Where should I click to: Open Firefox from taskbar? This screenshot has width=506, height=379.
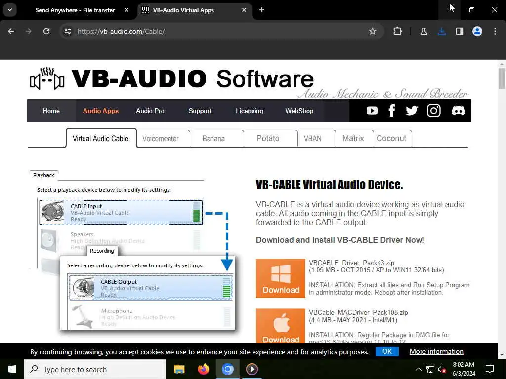[x=203, y=369]
